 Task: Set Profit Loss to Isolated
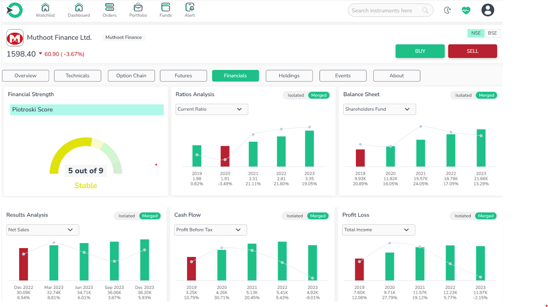click(463, 216)
